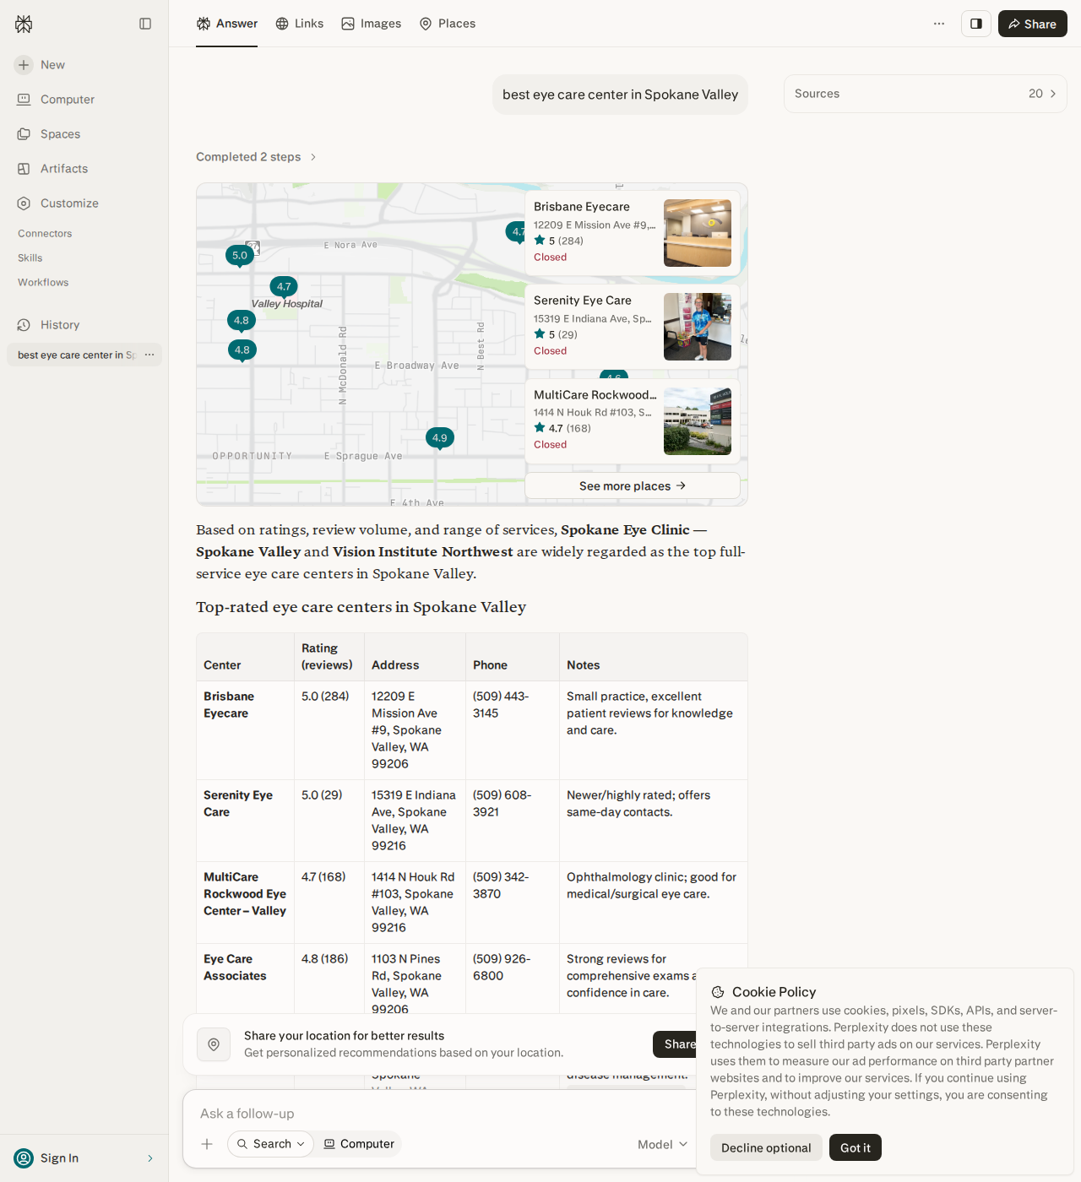Click the Perplexity logo icon

point(24,24)
